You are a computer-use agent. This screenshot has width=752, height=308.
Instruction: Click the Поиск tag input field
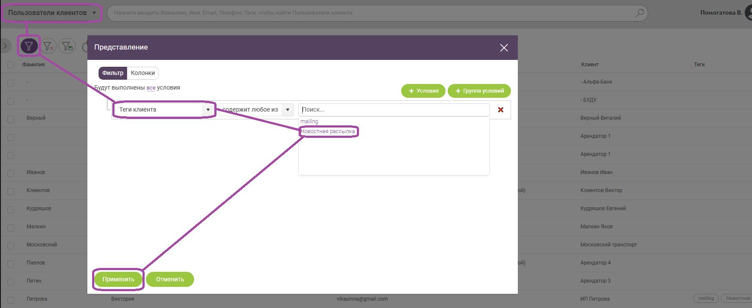[393, 110]
